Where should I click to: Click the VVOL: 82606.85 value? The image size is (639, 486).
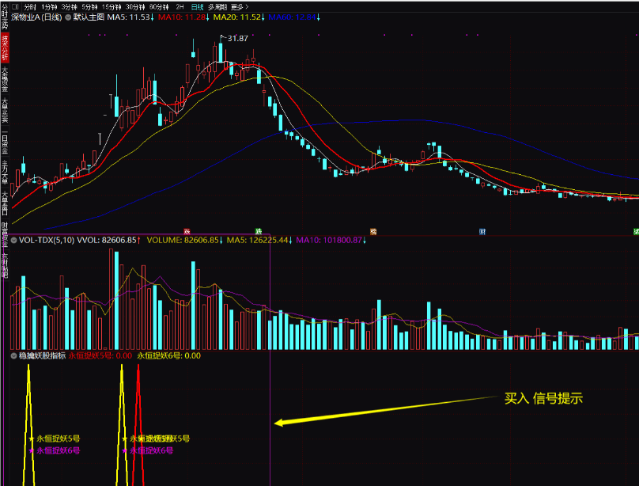108,240
